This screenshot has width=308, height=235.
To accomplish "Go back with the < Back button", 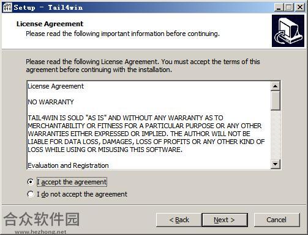I will tap(179, 220).
